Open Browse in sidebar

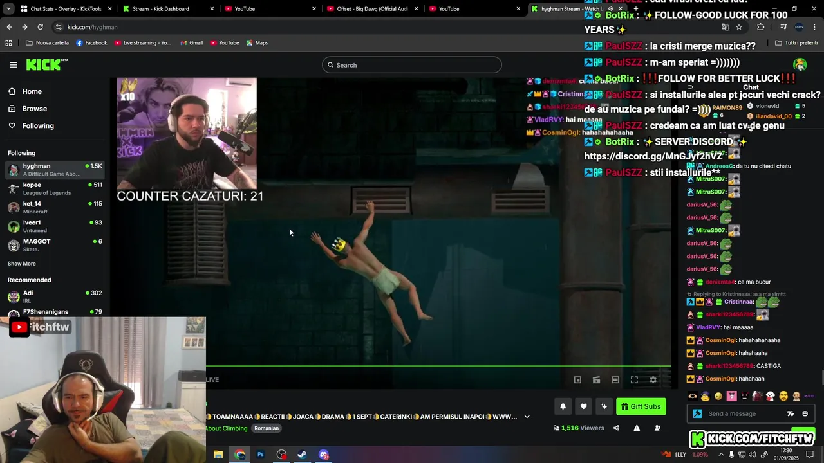pos(28,109)
